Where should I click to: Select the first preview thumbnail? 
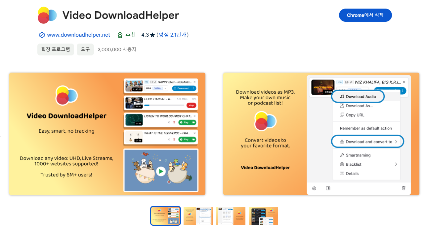[x=165, y=216]
